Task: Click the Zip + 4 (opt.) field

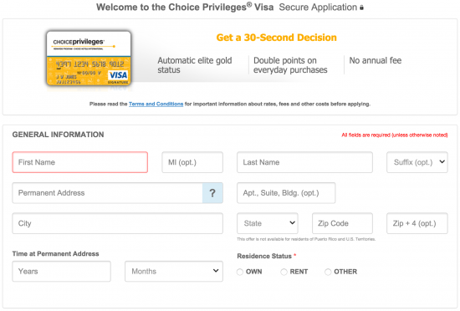Action: tap(417, 223)
